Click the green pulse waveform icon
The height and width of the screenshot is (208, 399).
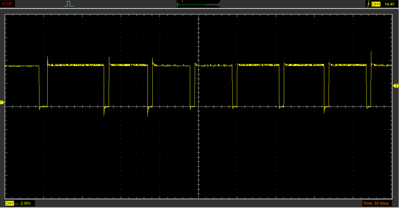click(69, 4)
